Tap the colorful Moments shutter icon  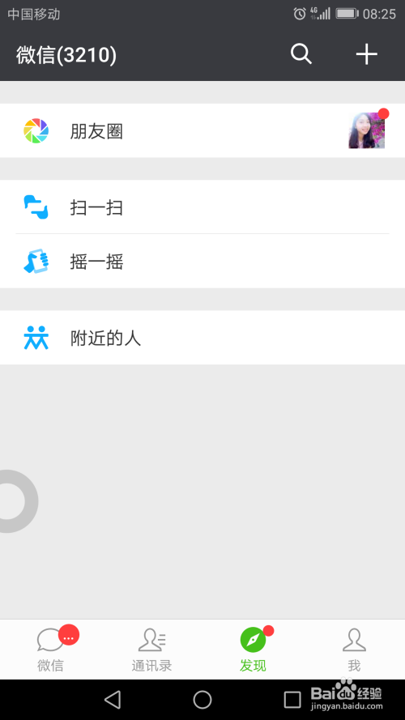click(36, 130)
